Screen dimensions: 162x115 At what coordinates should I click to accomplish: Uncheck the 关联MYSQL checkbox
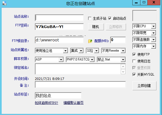[134, 74]
